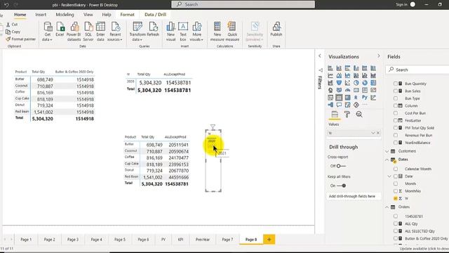Check the Cost Per Bun field

click(396, 113)
